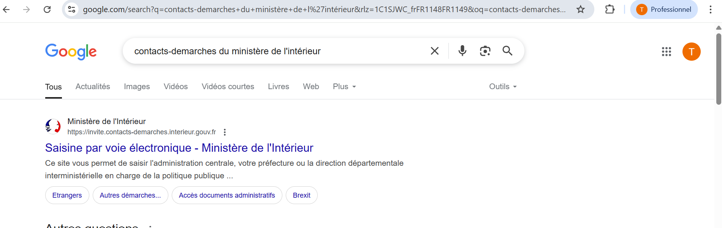Go forward to the next page
This screenshot has height=228, width=722.
point(27,9)
